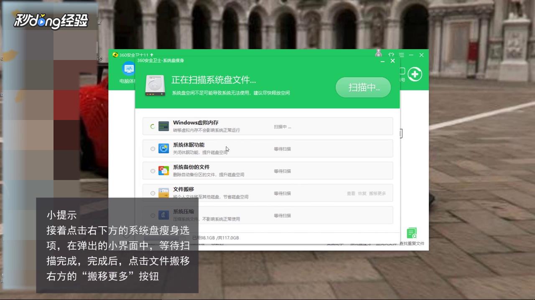Click the Windows虚拟内存 memory chip icon
The width and height of the screenshot is (535, 300).
(x=163, y=126)
